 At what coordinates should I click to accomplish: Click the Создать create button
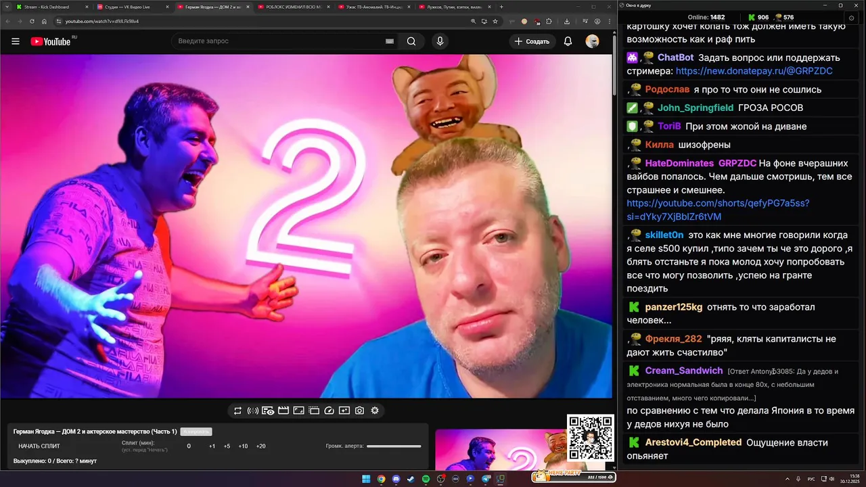tap(532, 41)
